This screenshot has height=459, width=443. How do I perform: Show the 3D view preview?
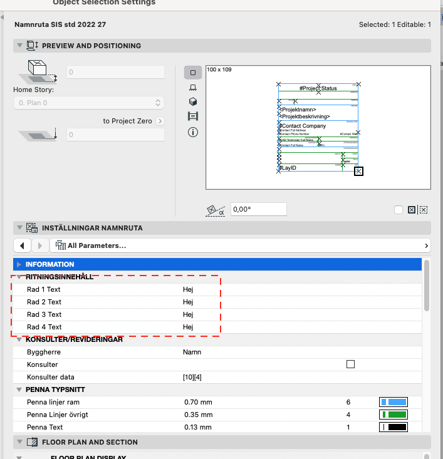(x=193, y=102)
